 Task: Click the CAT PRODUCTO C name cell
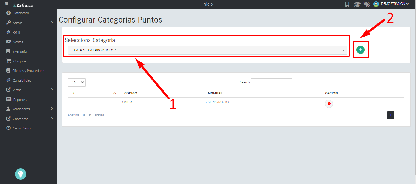pyautogui.click(x=219, y=102)
